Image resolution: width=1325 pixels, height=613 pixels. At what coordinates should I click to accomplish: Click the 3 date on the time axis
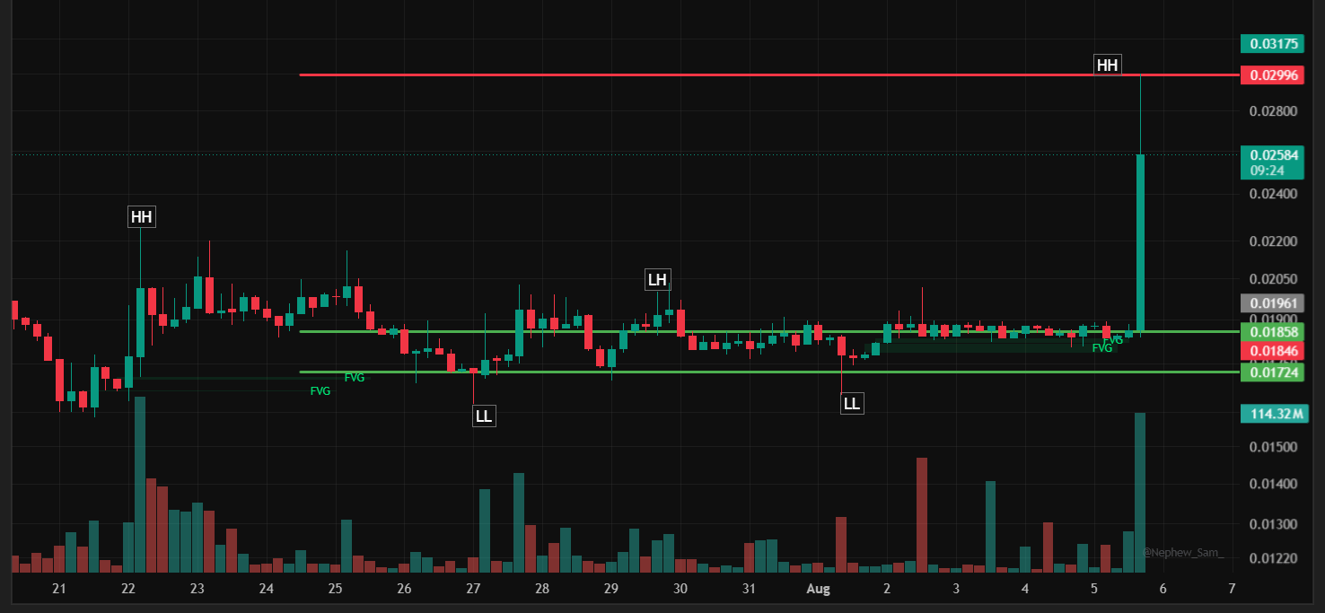click(x=956, y=589)
